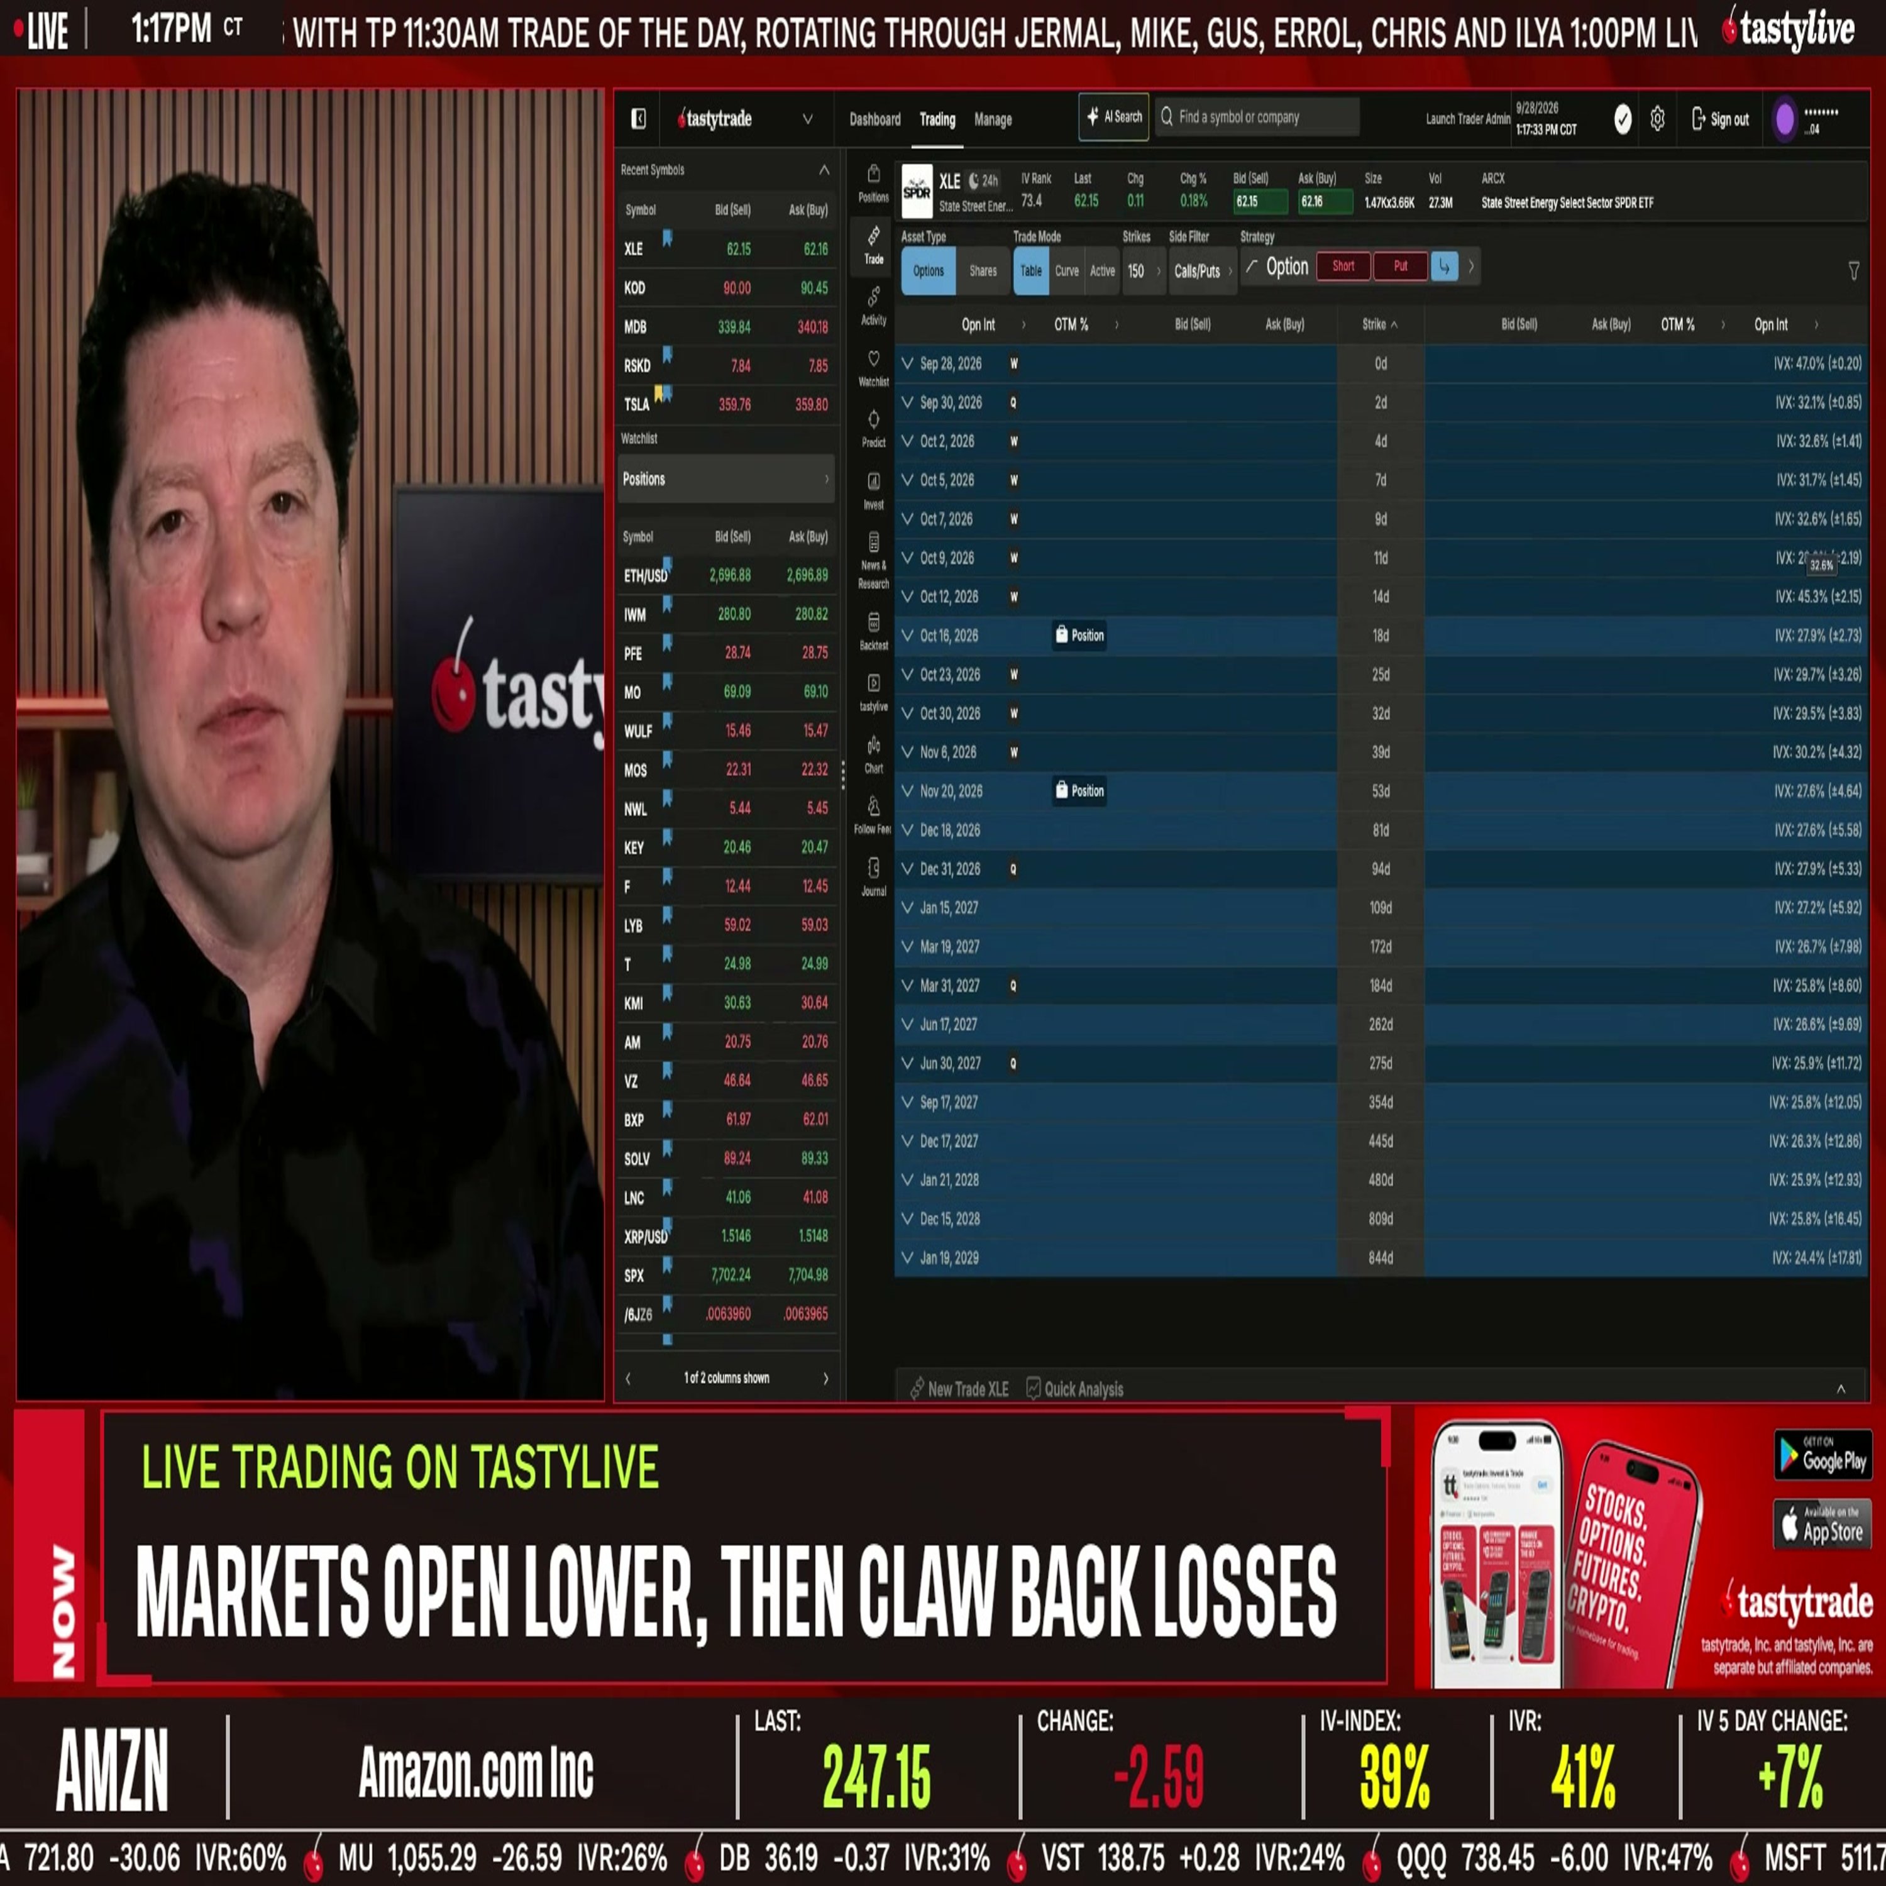Screen dimensions: 1886x1886
Task: Open the settings gear icon
Action: coord(1658,119)
